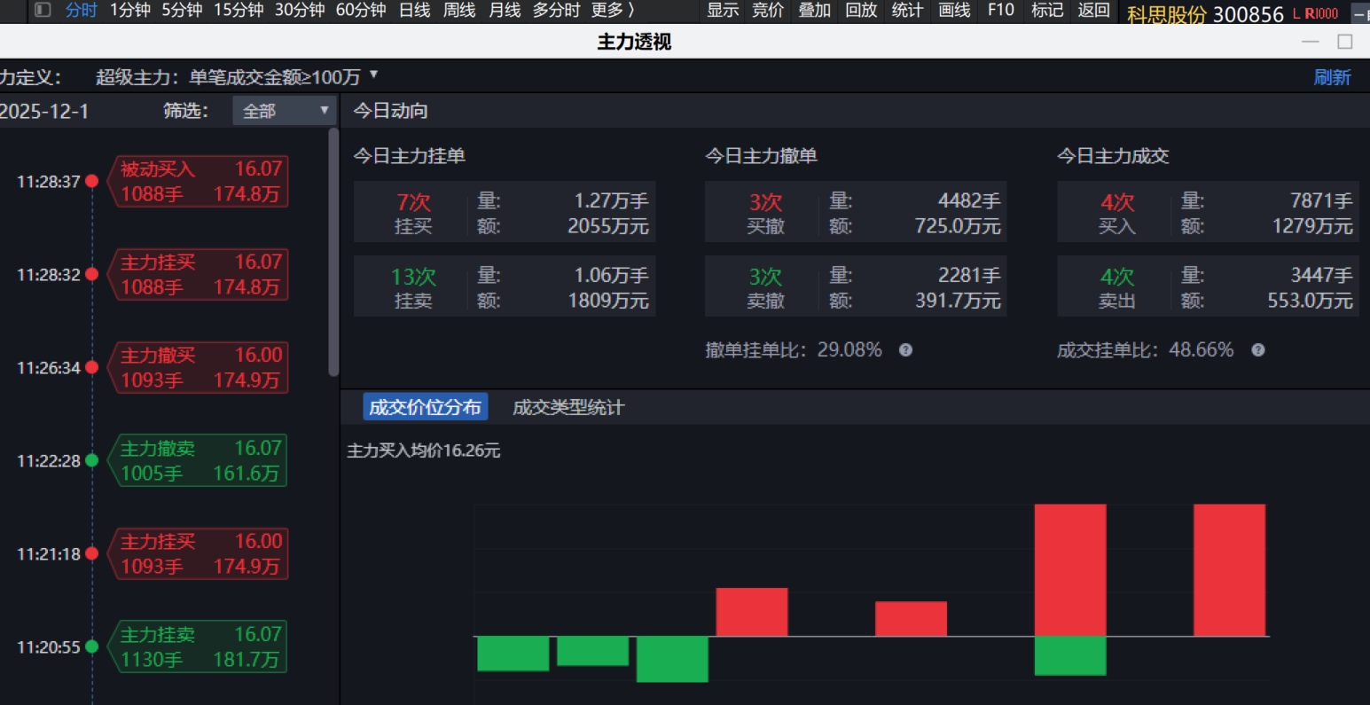Open 多分时 view
The image size is (1370, 705).
pyautogui.click(x=556, y=11)
